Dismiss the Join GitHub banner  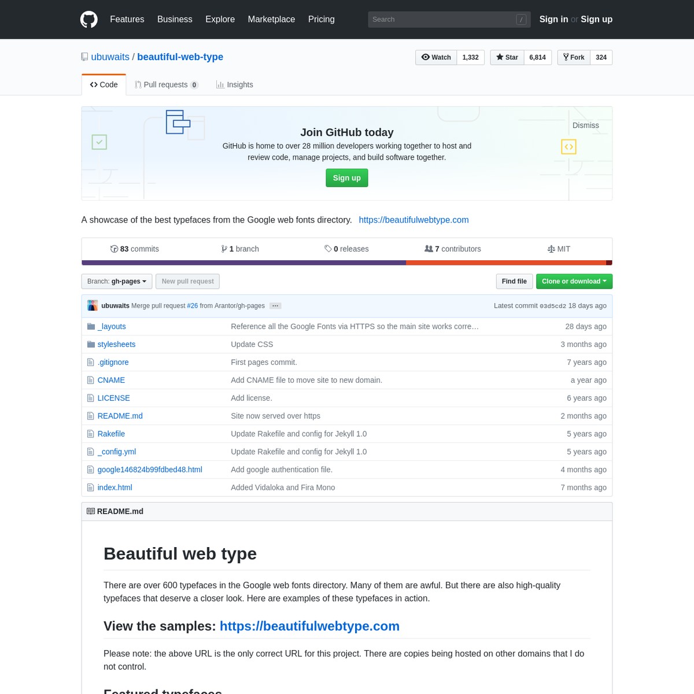(586, 125)
